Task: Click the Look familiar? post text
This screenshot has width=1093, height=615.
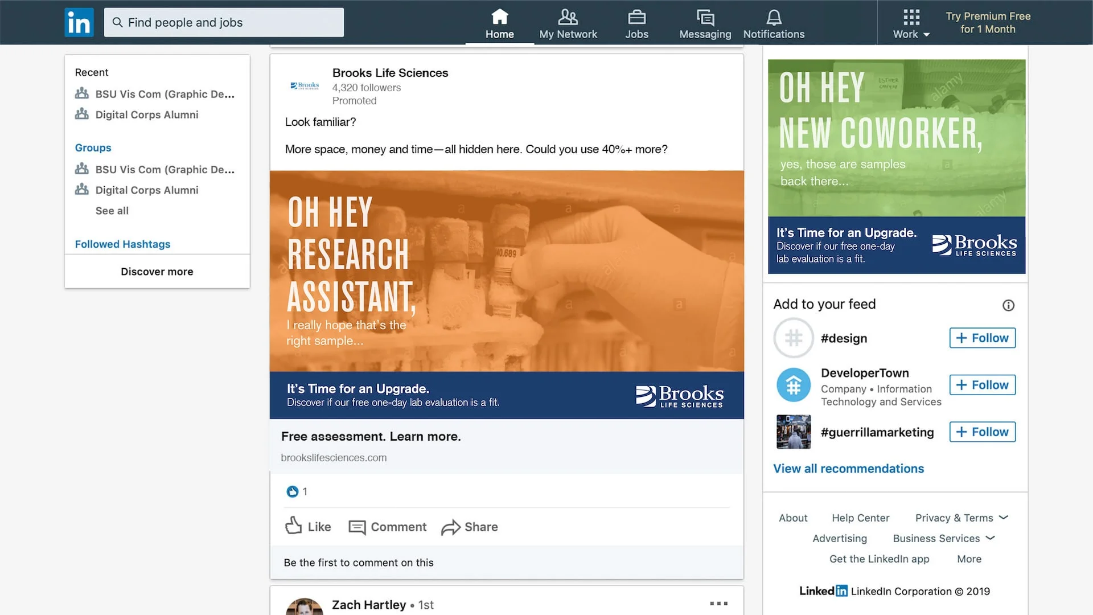Action: (x=320, y=122)
